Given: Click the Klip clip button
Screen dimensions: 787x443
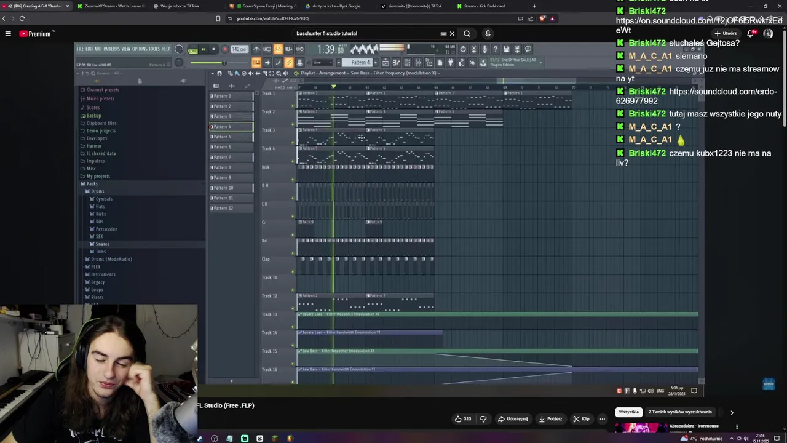Looking at the screenshot, I should tap(581, 419).
